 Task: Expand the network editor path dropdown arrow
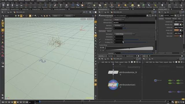(x=134, y=59)
